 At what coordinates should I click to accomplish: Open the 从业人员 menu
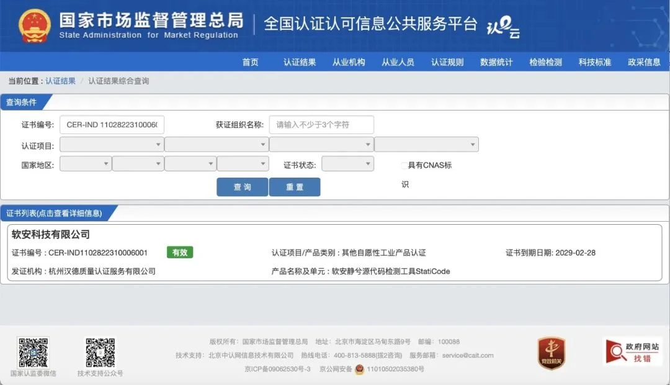[x=398, y=62]
